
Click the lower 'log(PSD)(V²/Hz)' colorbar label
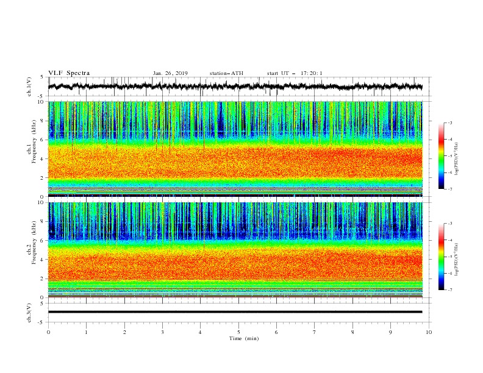pos(456,260)
